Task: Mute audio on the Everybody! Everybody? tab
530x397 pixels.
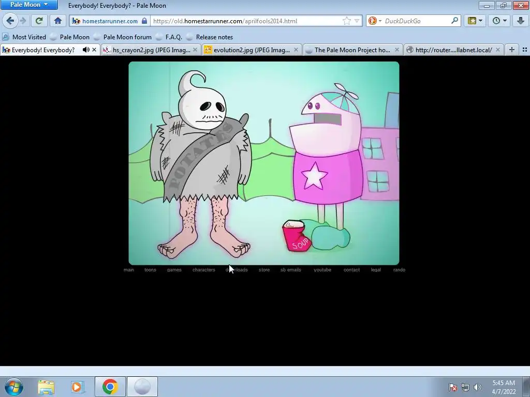Action: [x=86, y=50]
